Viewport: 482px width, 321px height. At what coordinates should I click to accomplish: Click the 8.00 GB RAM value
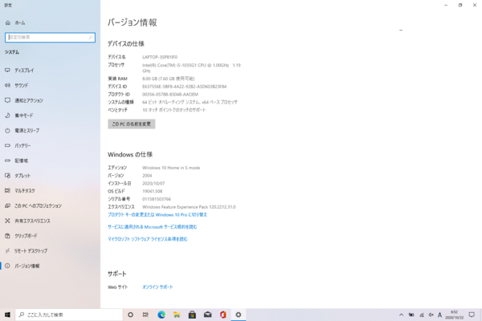click(168, 79)
